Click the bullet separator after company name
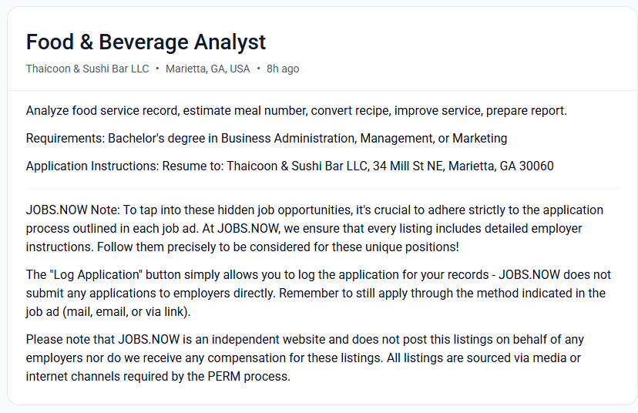This screenshot has height=413, width=638. click(x=157, y=69)
